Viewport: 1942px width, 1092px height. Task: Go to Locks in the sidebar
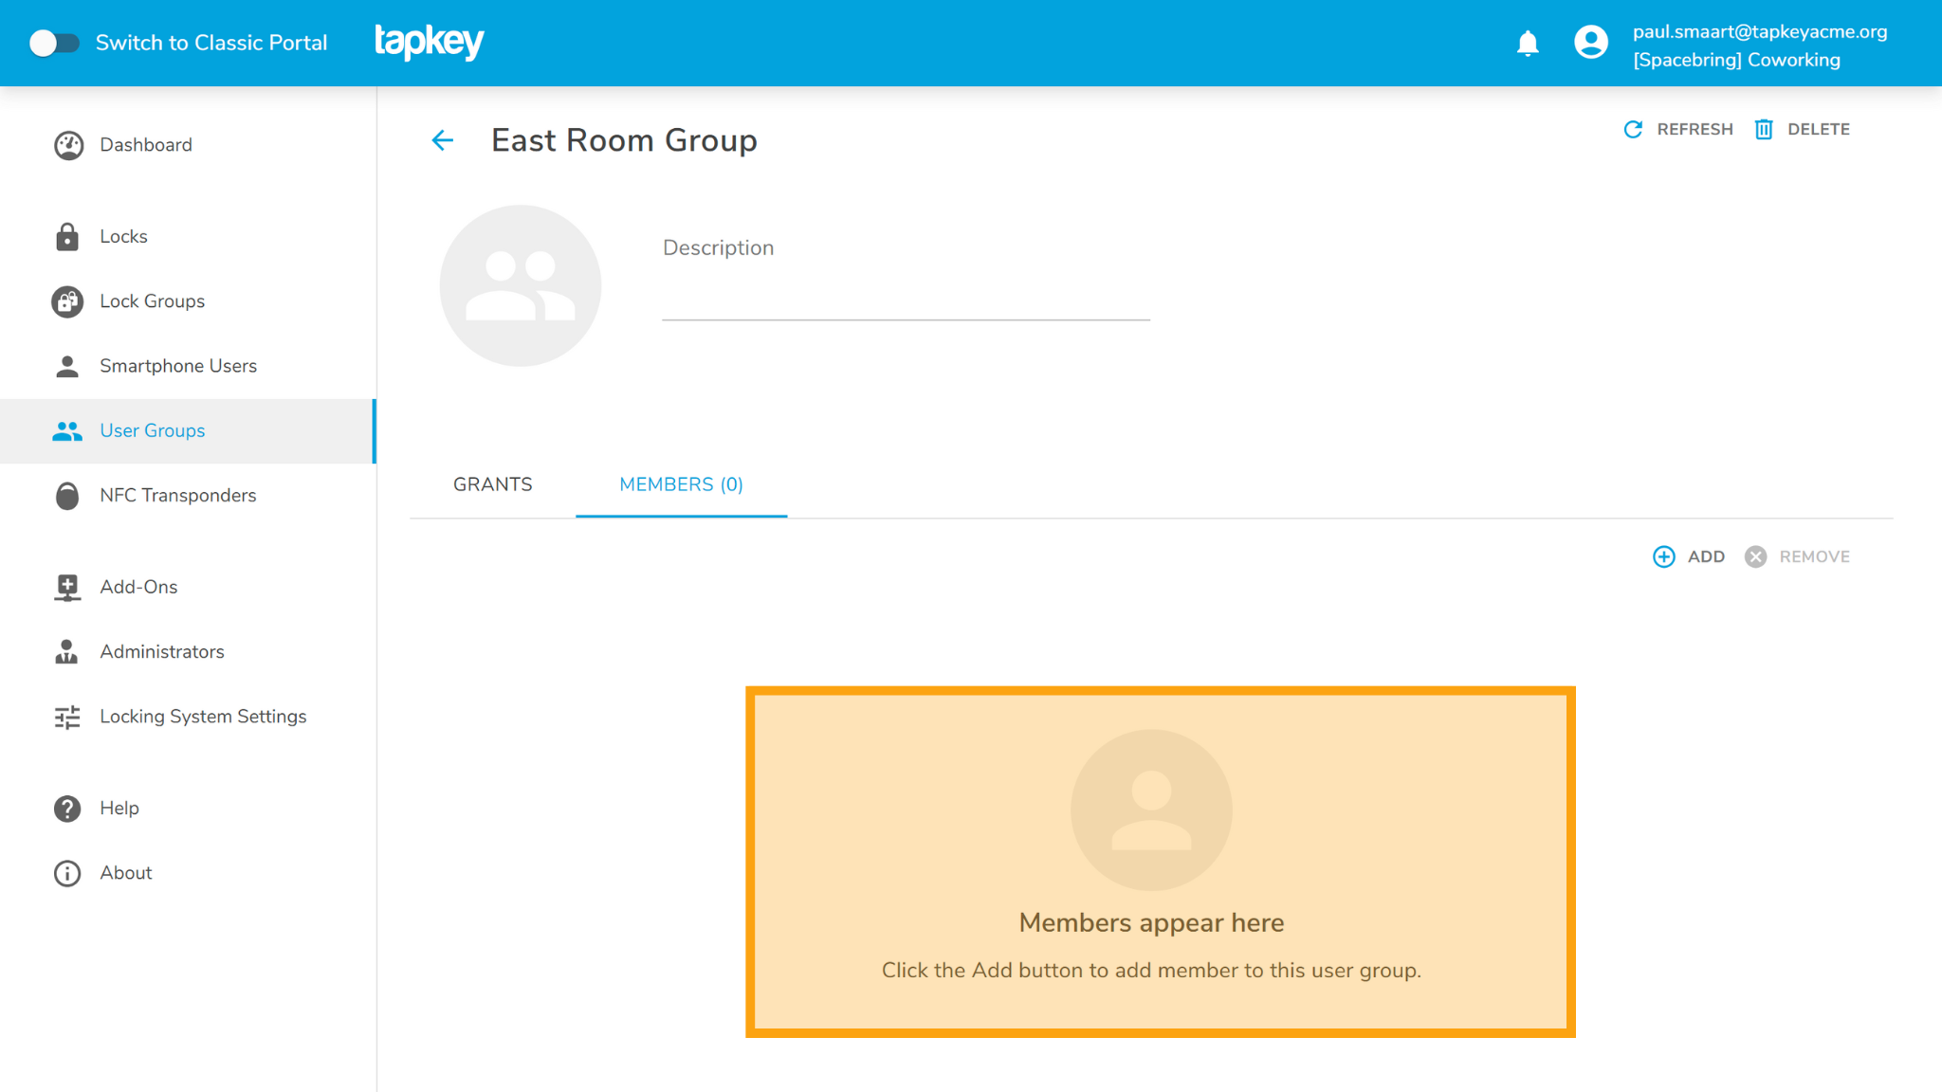[188, 236]
